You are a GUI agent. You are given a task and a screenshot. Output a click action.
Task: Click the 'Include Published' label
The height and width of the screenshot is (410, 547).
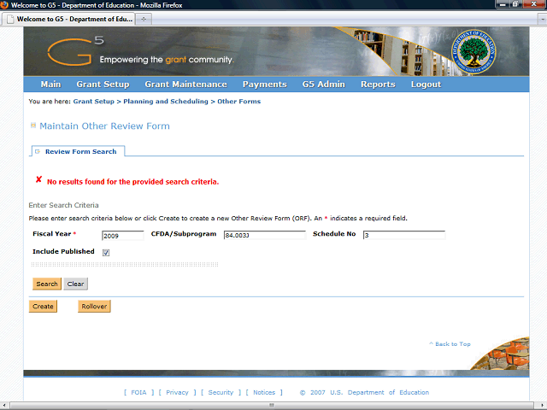pyautogui.click(x=63, y=251)
